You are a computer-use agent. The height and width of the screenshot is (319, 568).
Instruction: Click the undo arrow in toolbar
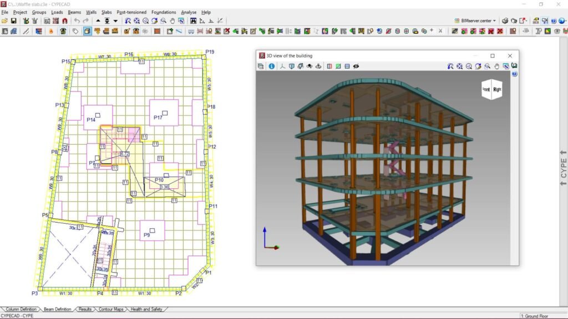point(77,21)
